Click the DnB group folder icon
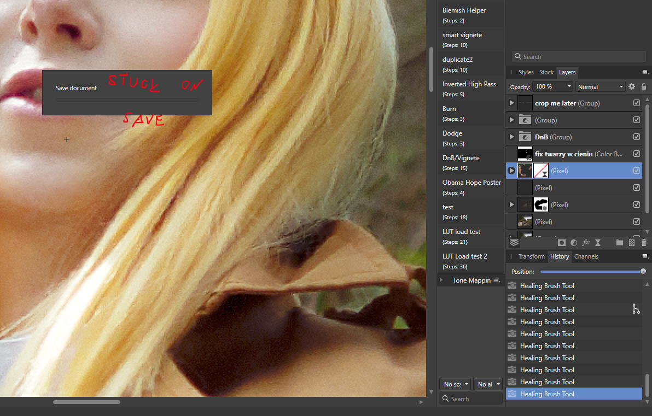652x416 pixels. pyautogui.click(x=525, y=137)
